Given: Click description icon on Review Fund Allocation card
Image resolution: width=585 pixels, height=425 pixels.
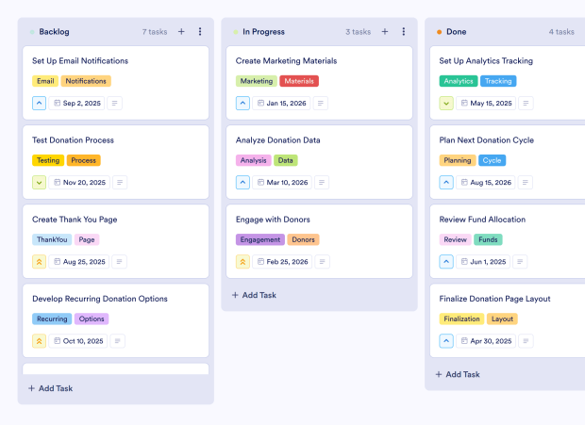Looking at the screenshot, I should coord(520,261).
